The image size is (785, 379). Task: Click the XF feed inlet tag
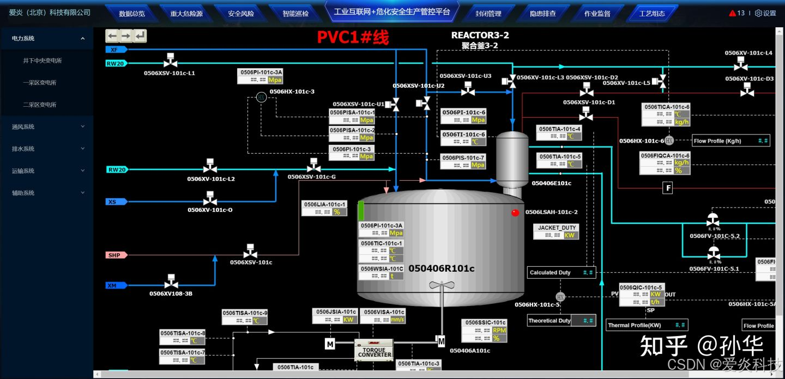coord(116,50)
